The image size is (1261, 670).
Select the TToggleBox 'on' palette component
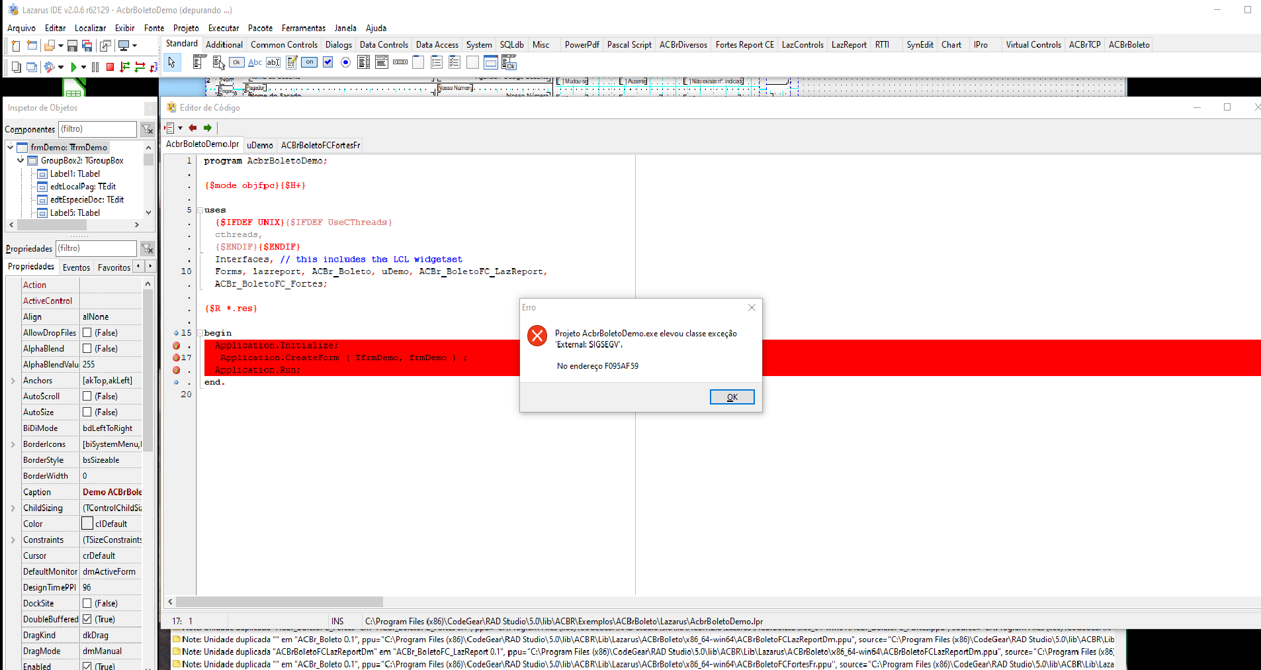point(310,62)
